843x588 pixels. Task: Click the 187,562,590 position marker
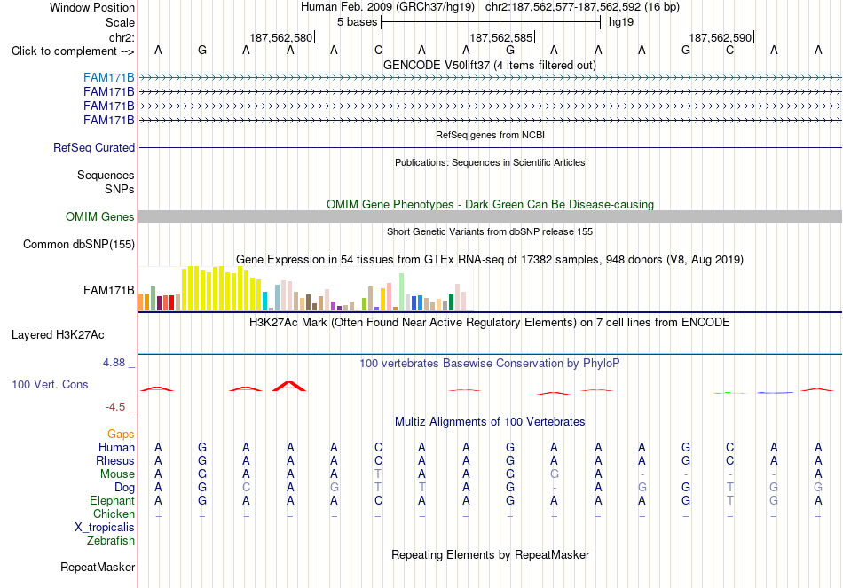721,37
